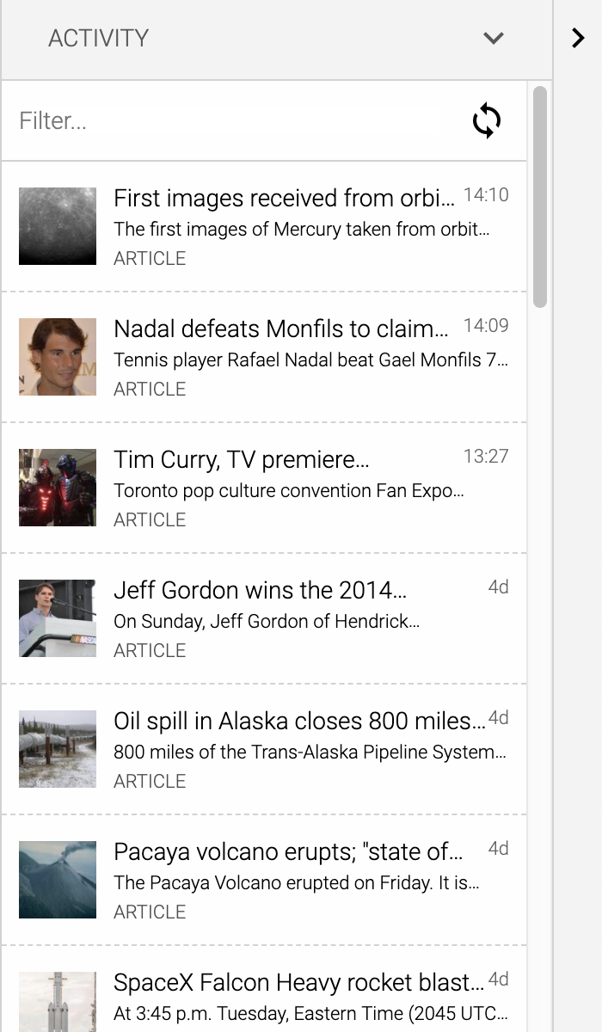The image size is (602, 1032).
Task: Click the Jeff Gordon podium thumbnail
Action: click(58, 618)
